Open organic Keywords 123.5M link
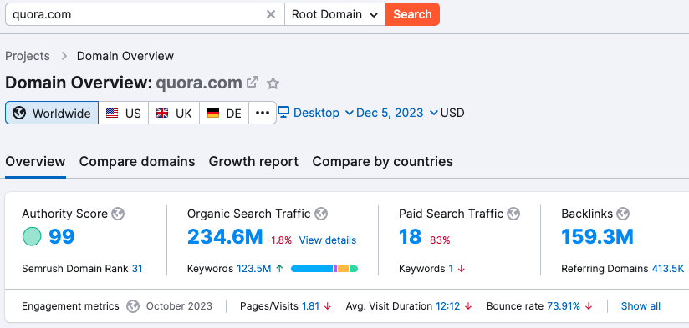The width and height of the screenshot is (689, 328). 254,269
